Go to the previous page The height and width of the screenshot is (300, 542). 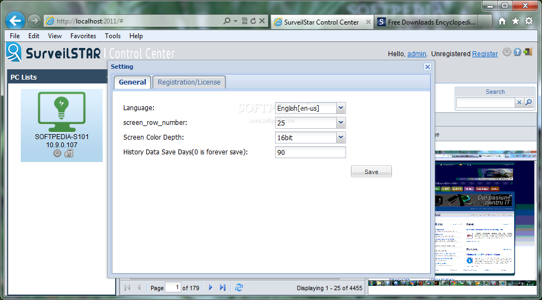(139, 287)
